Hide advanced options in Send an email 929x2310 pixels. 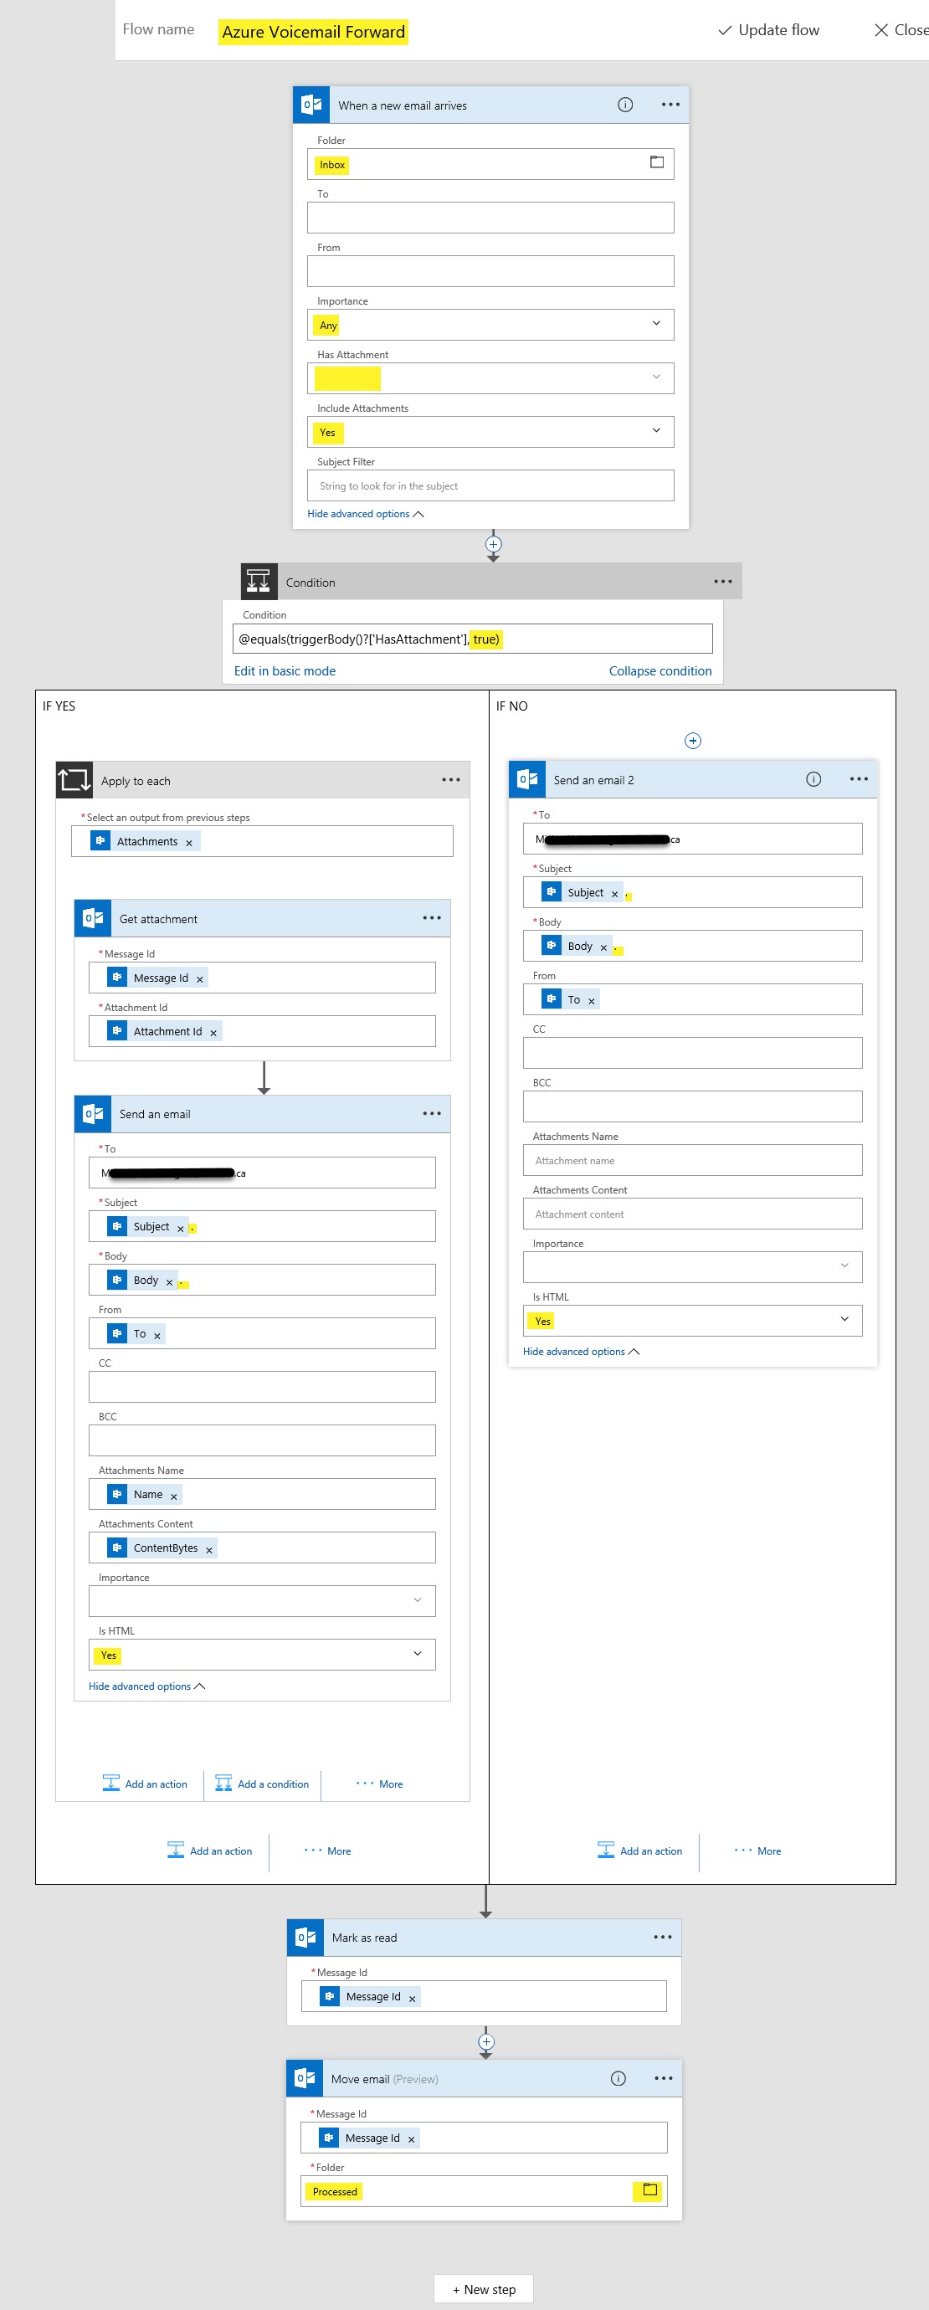(x=147, y=1686)
